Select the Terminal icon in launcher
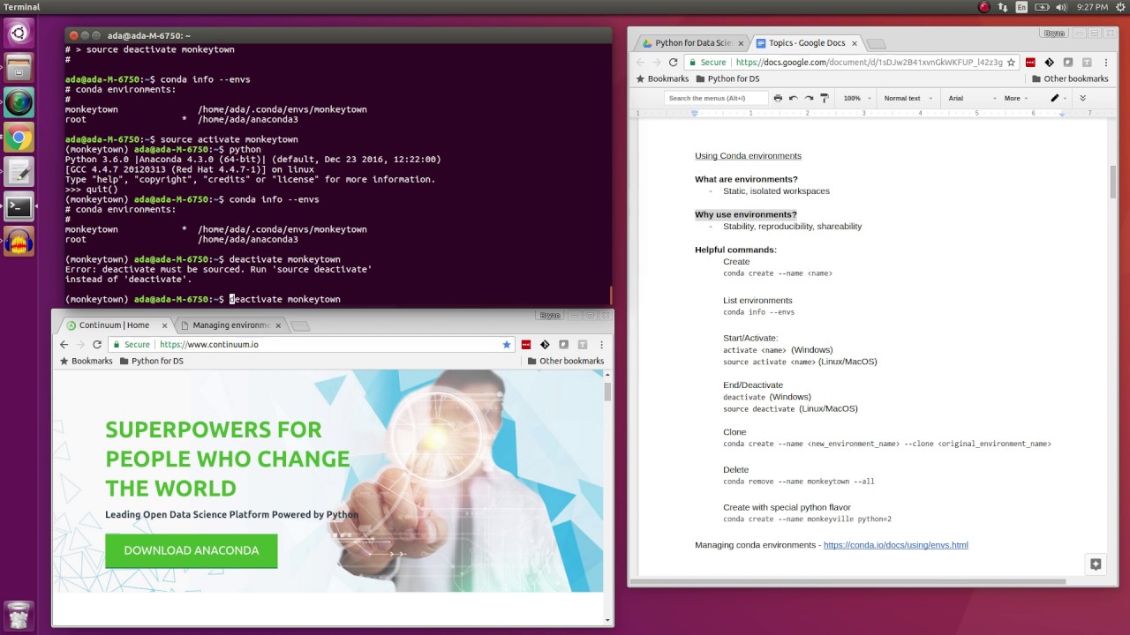The width and height of the screenshot is (1130, 635). click(x=19, y=207)
